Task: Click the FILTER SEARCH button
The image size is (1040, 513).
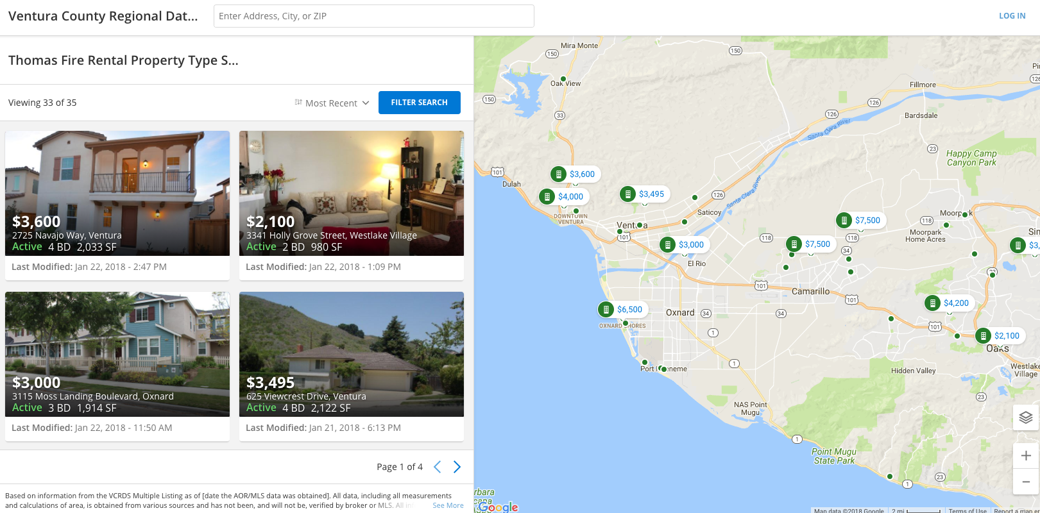Action: [x=420, y=103]
